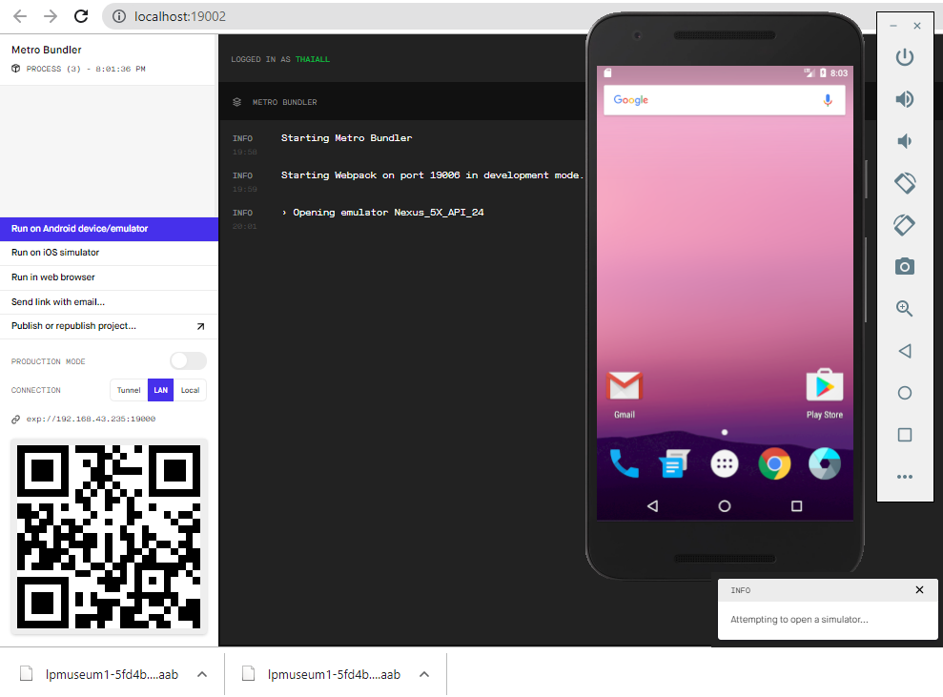Select 'Opening emulator Nexus_5X_API_24' log line
This screenshot has width=943, height=697.
382,213
